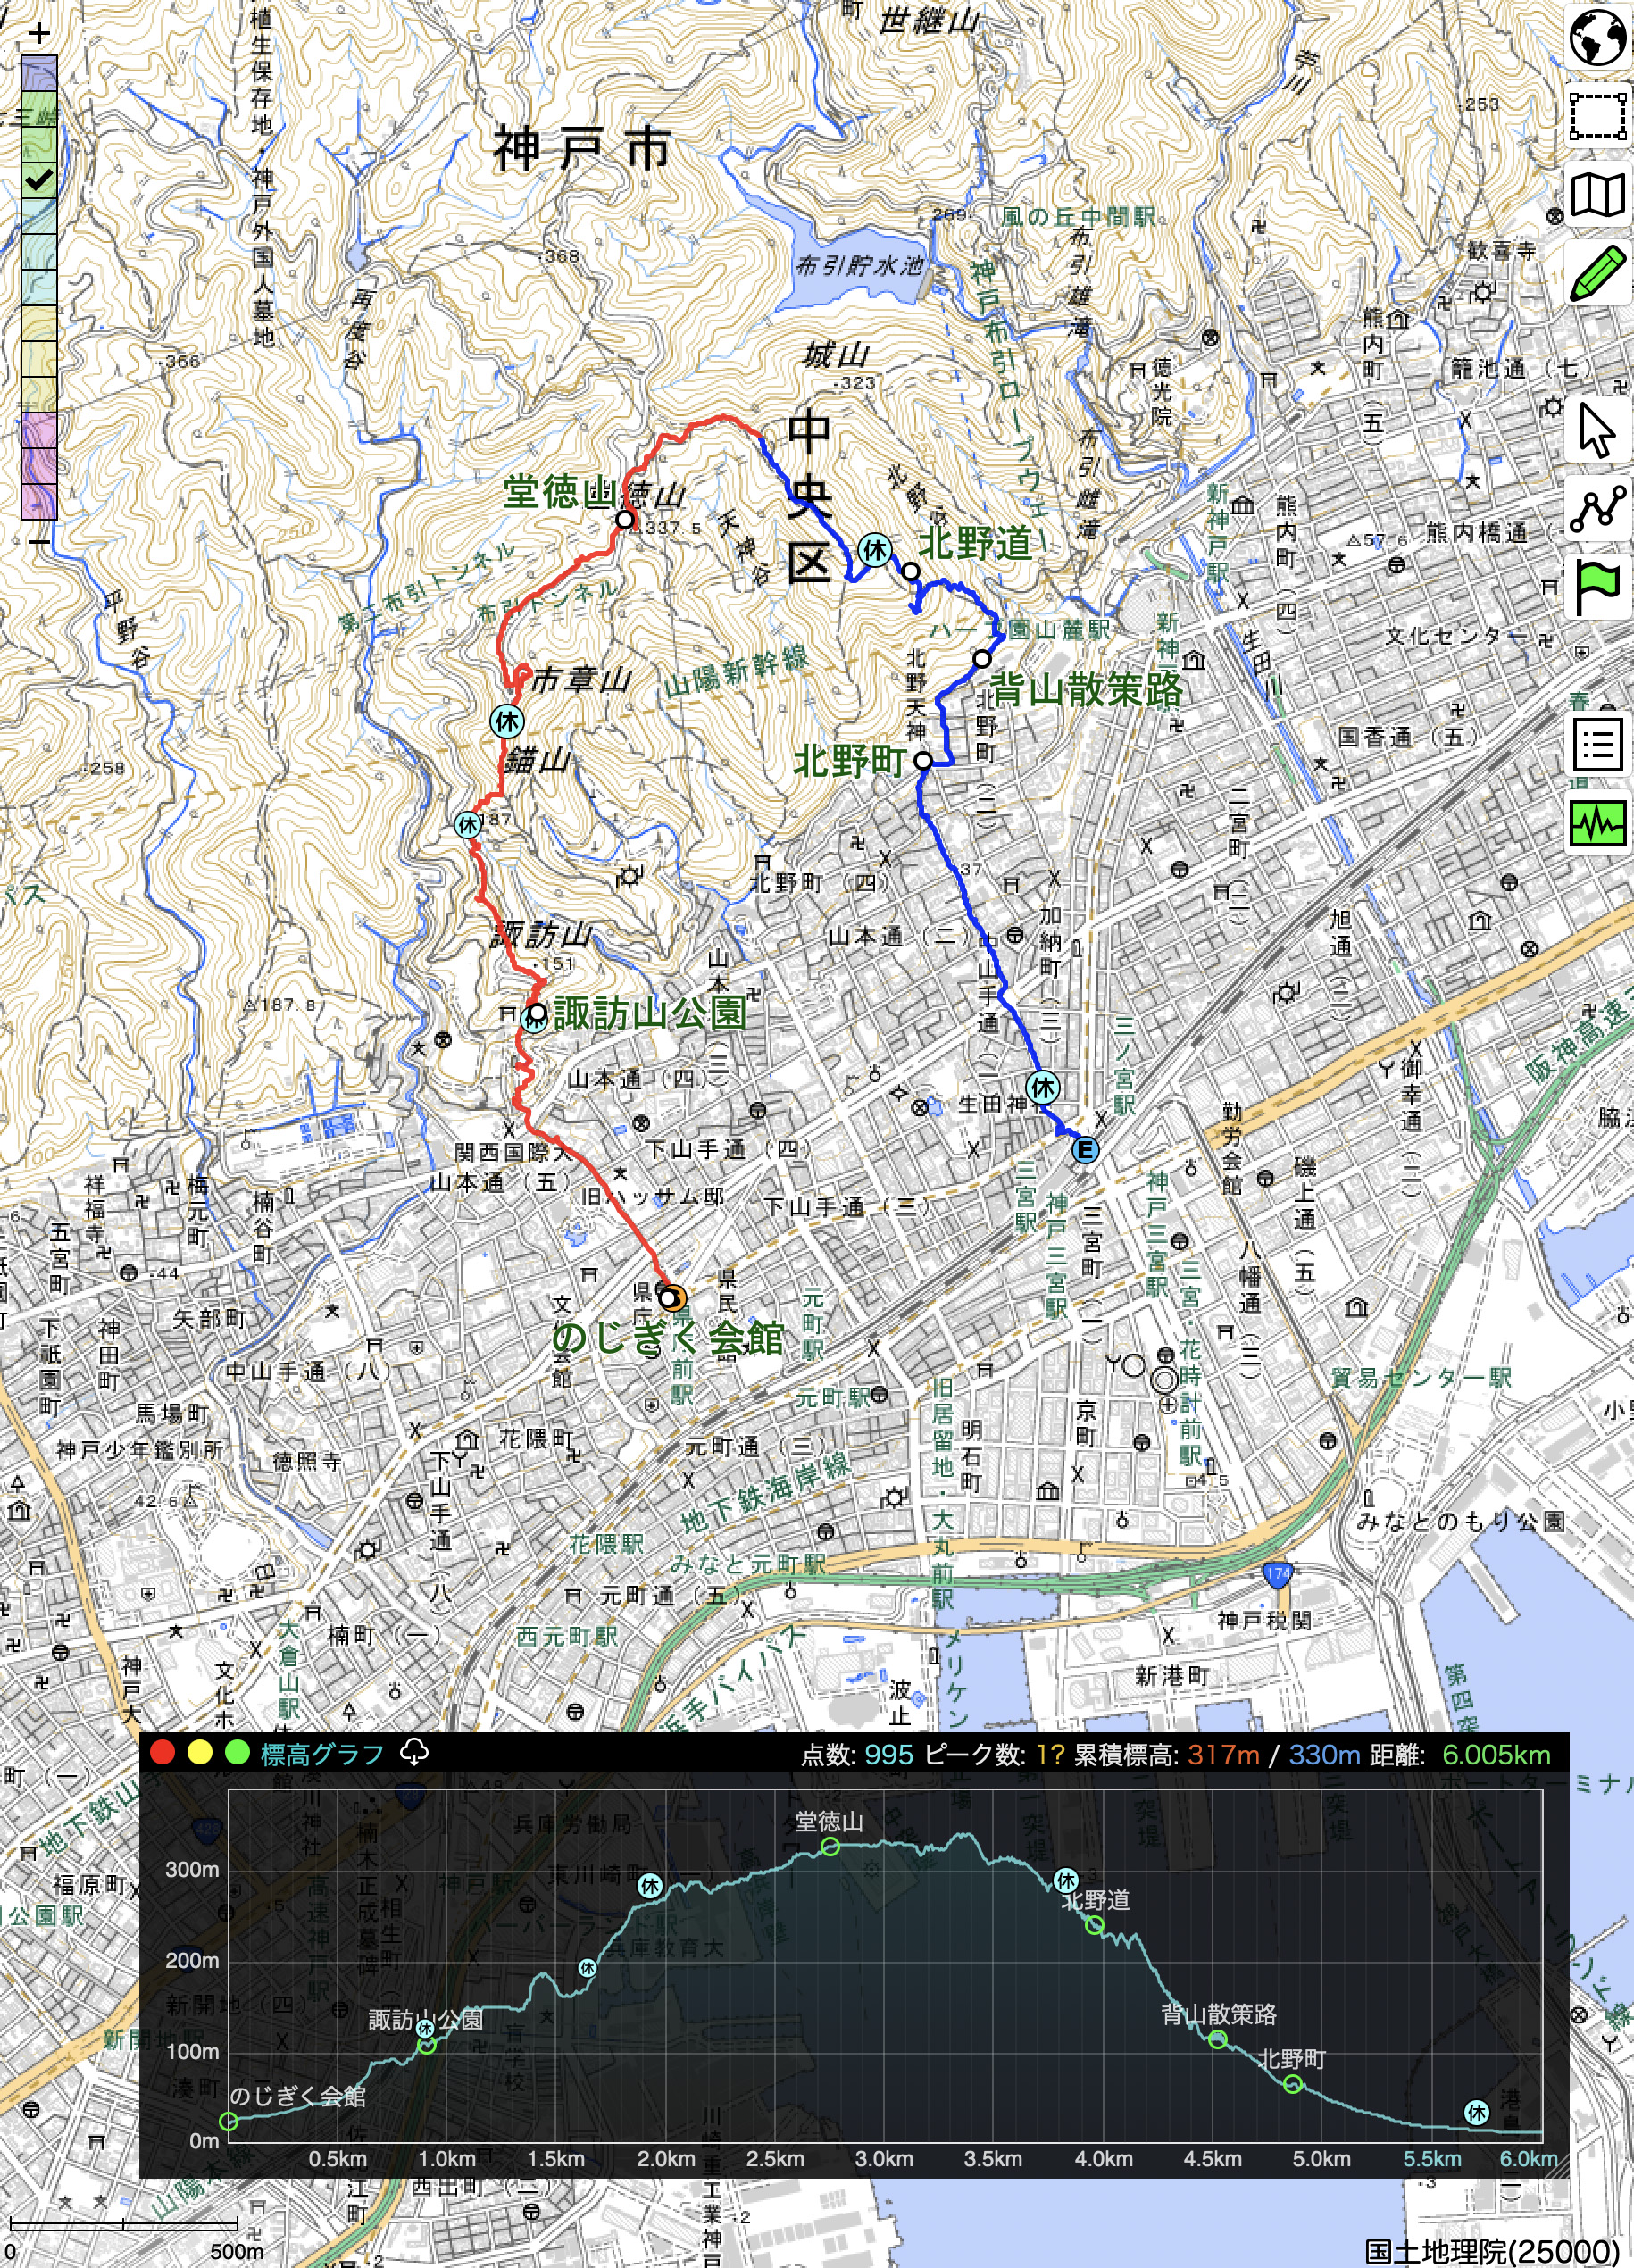
Task: Open the list panel icon
Action: point(1597,745)
